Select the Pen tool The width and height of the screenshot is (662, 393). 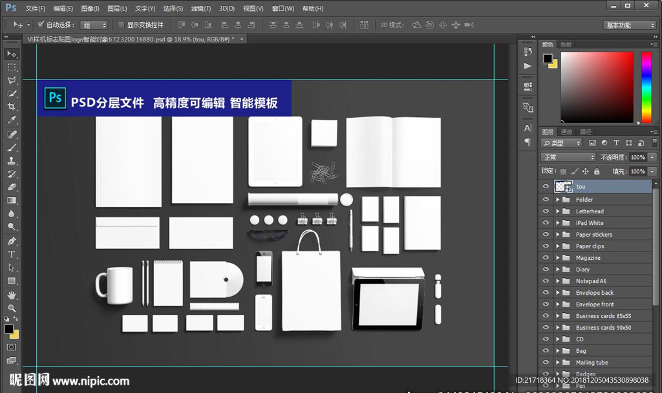12,241
